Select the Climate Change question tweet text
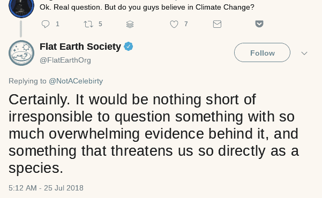 [x=147, y=7]
